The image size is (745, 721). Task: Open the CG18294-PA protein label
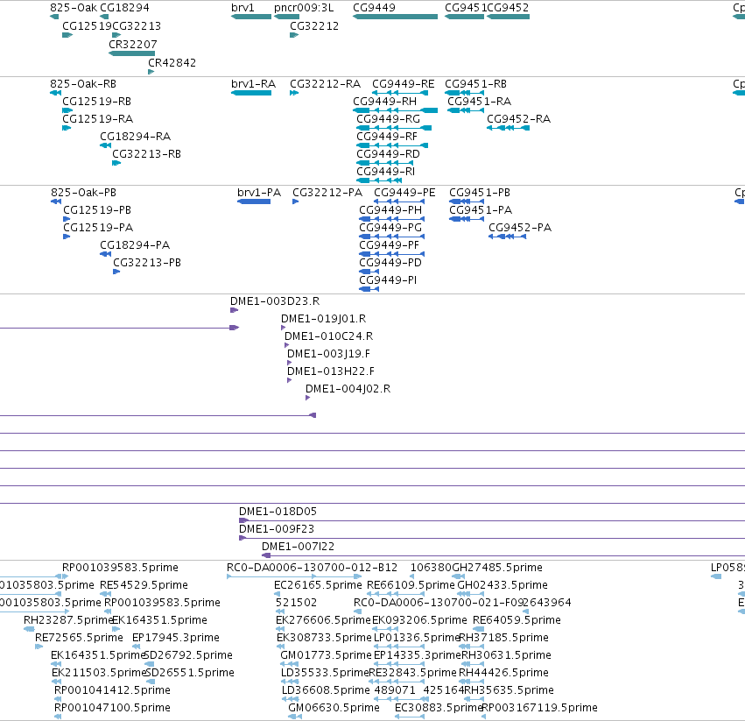pyautogui.click(x=135, y=245)
